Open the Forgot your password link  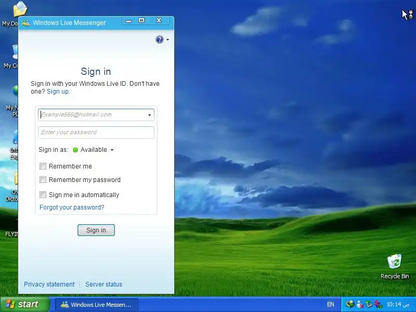coord(72,207)
